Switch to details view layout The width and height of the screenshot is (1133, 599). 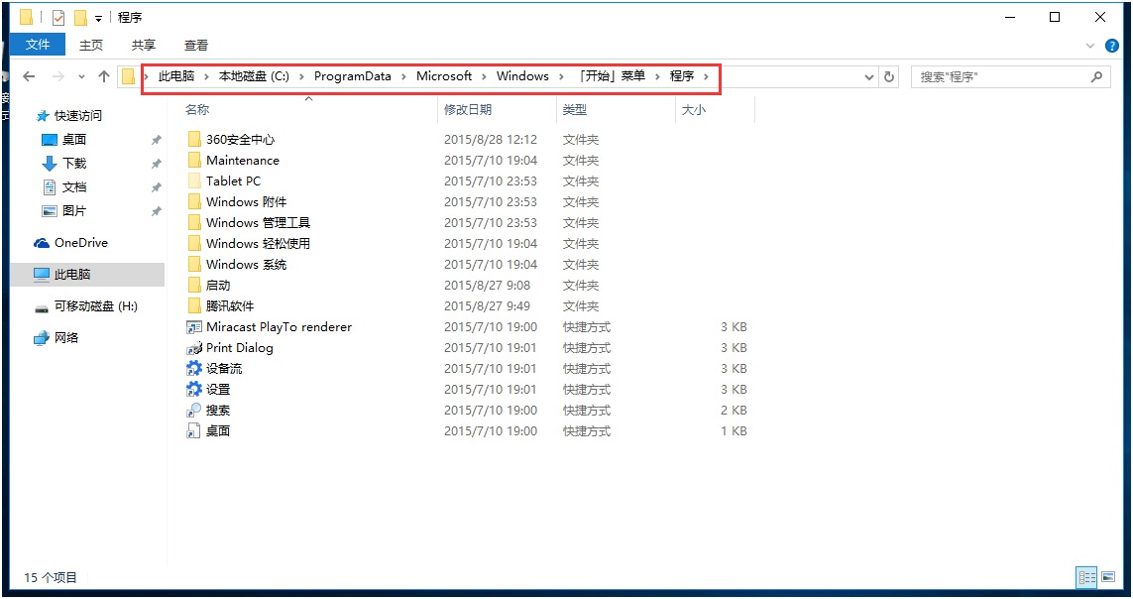tap(1086, 577)
